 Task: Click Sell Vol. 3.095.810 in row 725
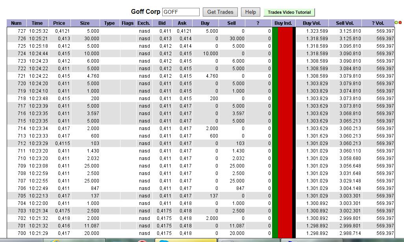coord(350,46)
